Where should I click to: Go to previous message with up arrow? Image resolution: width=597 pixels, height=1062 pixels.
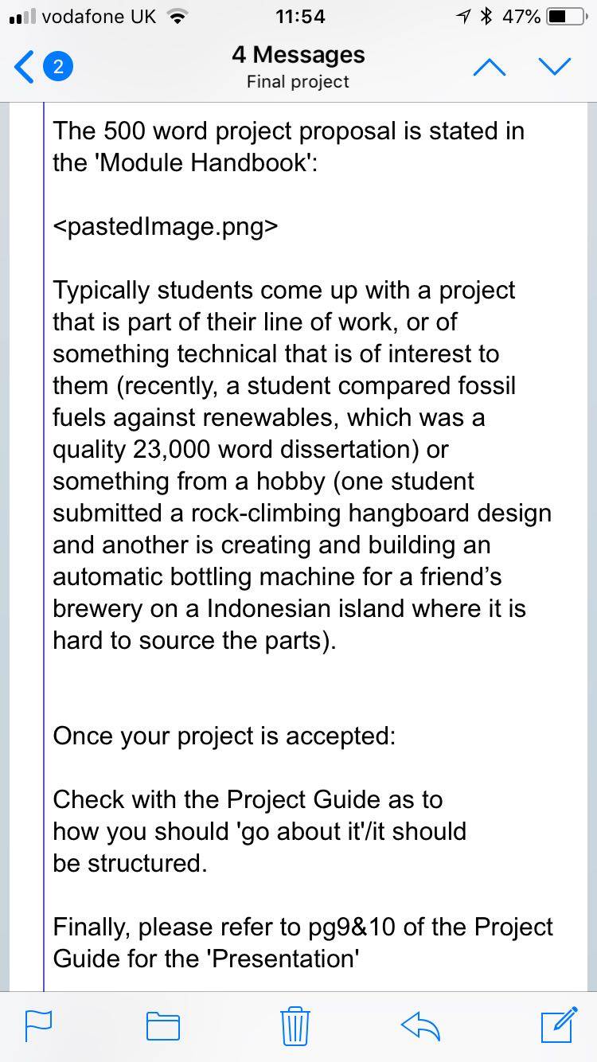coord(489,68)
